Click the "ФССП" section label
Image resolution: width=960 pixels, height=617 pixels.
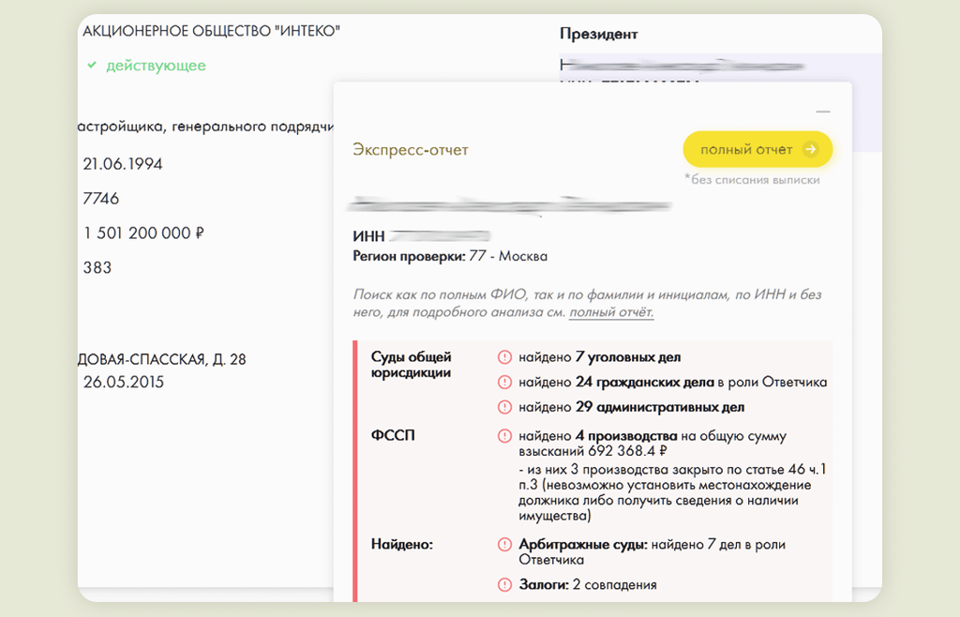click(393, 435)
